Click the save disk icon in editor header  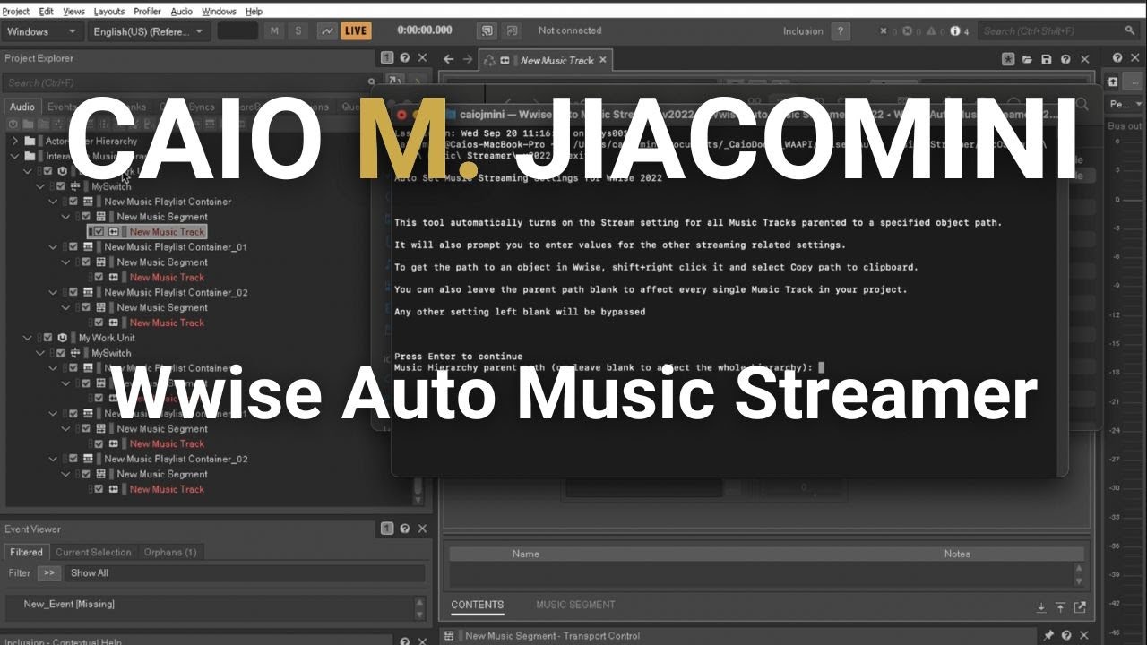tap(1047, 59)
